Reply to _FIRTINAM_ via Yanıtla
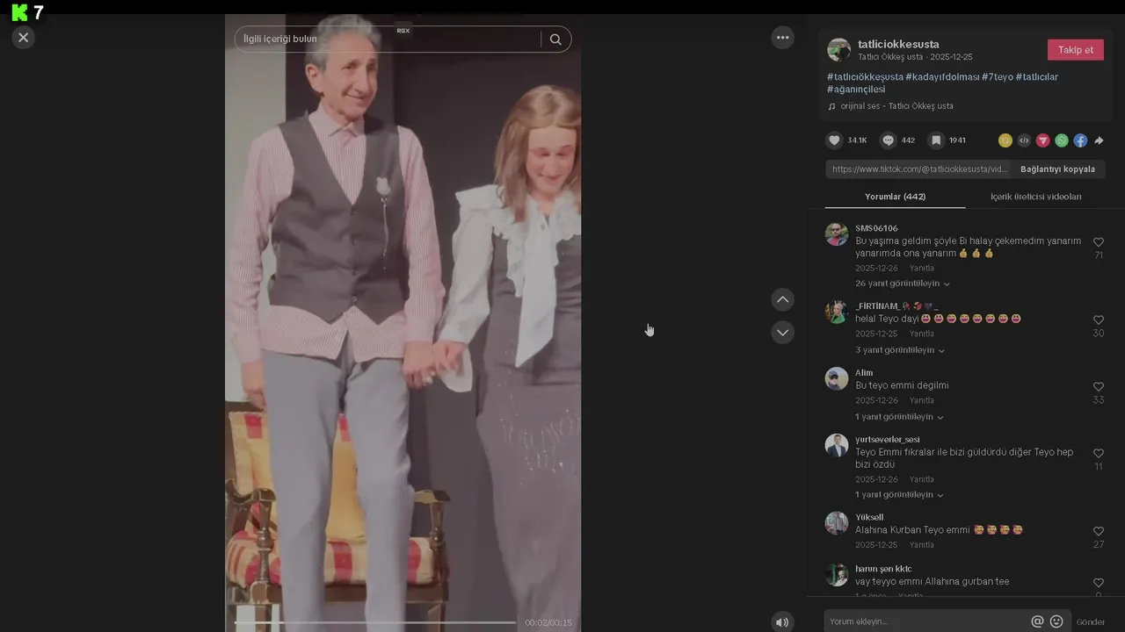 (x=921, y=334)
